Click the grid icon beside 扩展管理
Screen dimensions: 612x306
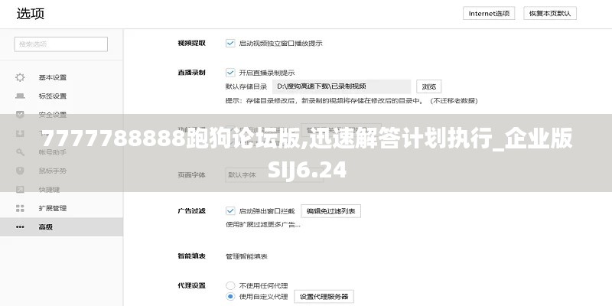(20, 208)
